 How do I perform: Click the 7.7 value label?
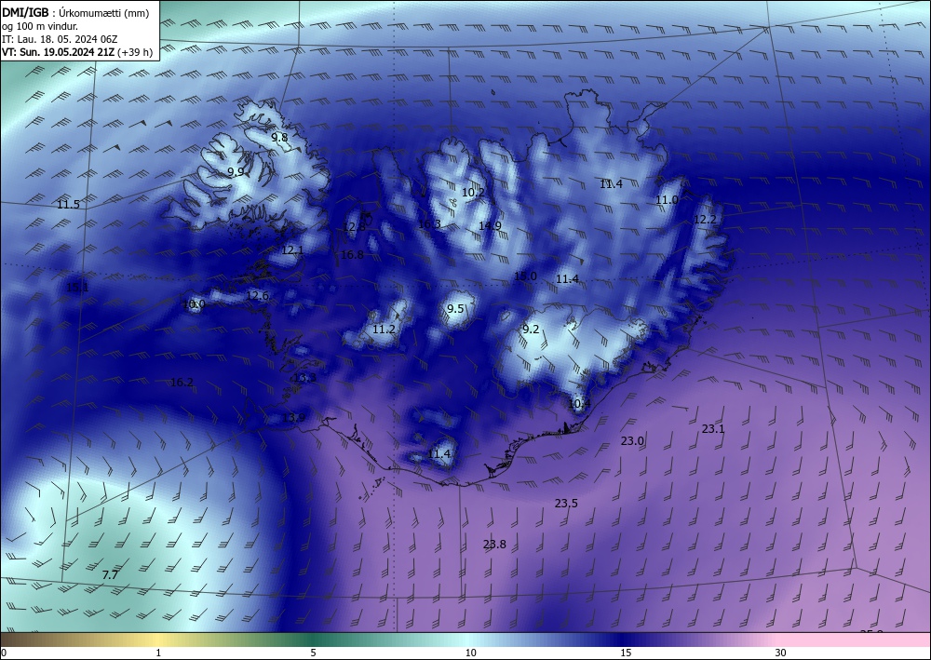pos(110,574)
